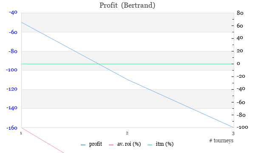The height and width of the screenshot is (153, 255).
Task: Click the -40 label on left axis
Action: [x=13, y=12]
